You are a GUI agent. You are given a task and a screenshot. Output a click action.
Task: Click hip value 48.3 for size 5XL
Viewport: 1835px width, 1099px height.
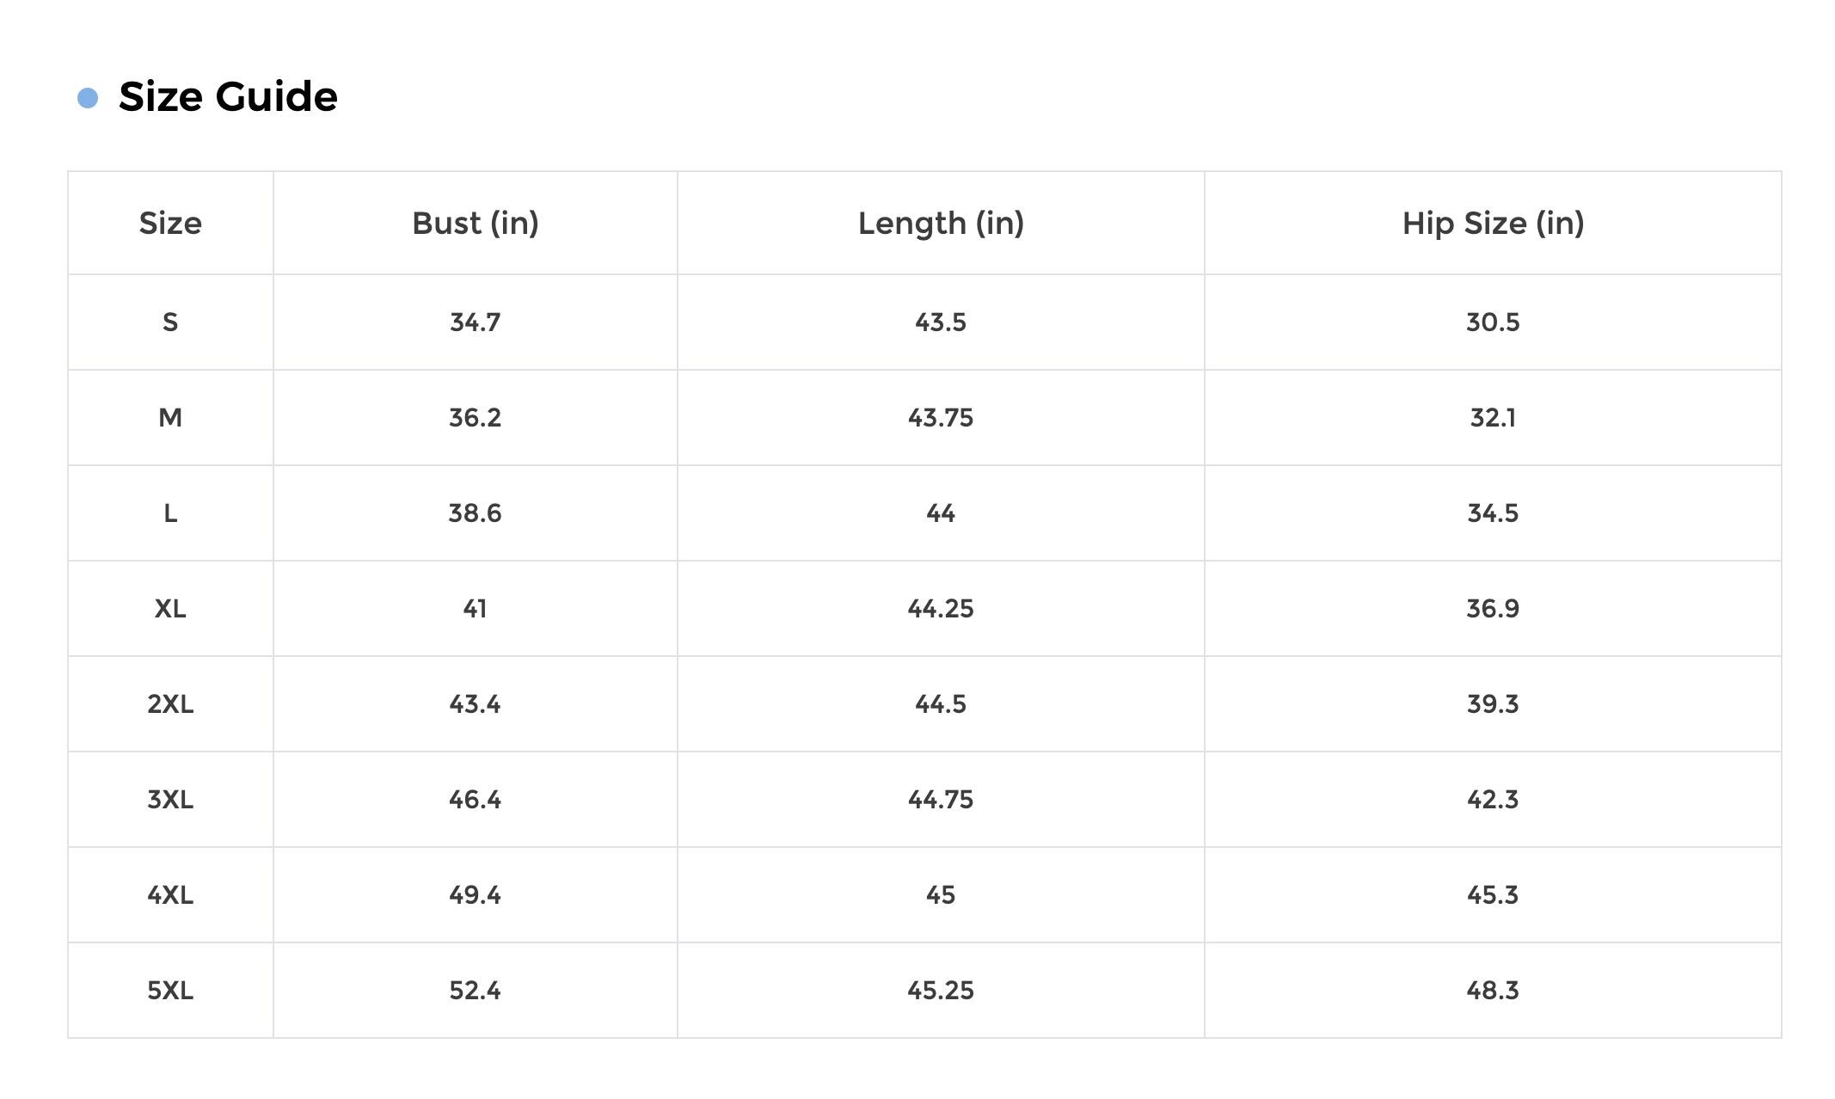click(1493, 991)
